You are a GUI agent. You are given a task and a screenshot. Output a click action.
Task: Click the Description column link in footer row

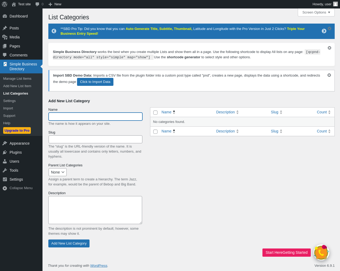(x=226, y=131)
